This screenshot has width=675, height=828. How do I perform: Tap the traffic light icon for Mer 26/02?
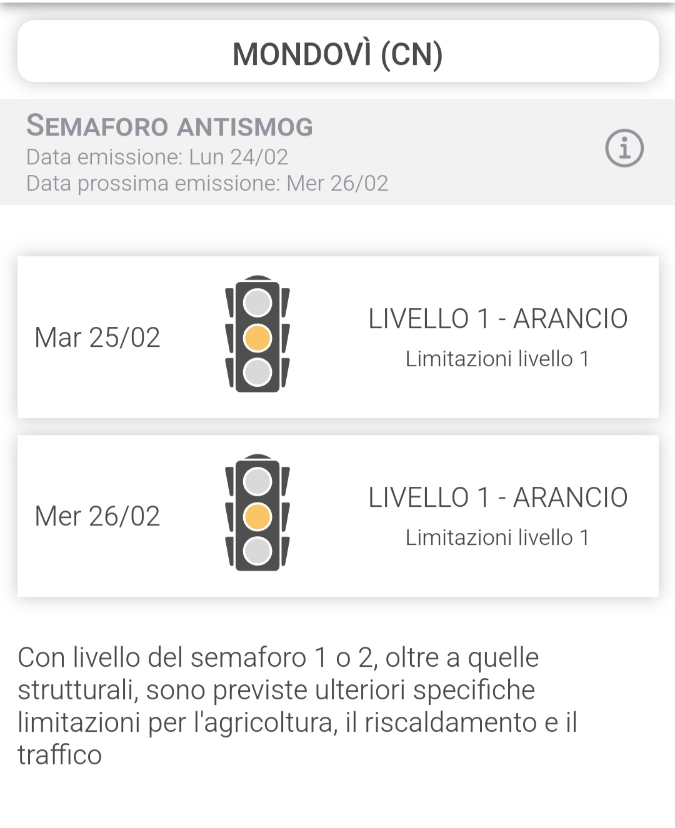257,513
